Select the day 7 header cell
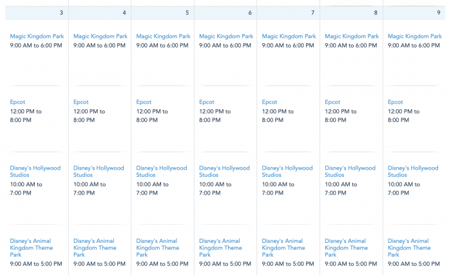The image size is (451, 275). click(288, 12)
